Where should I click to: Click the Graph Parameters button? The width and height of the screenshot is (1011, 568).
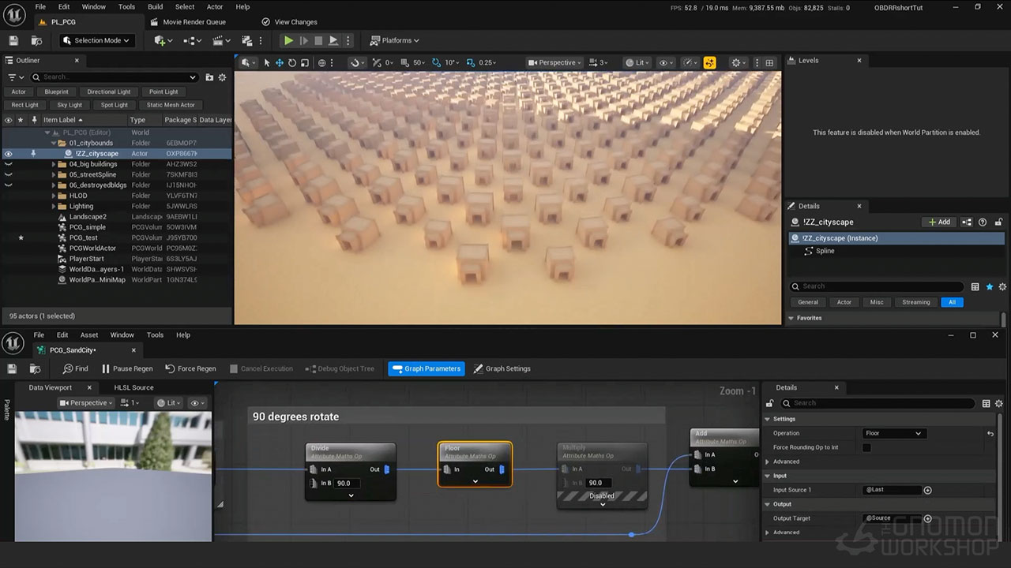427,368
